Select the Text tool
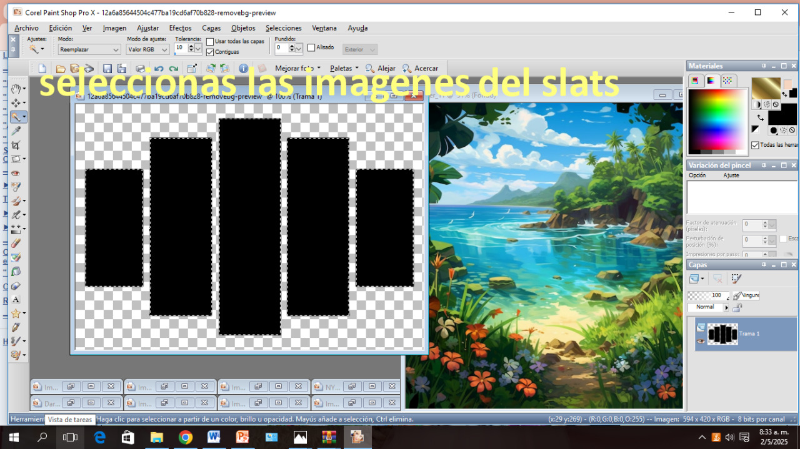Screen dimensions: 800x449 pyautogui.click(x=16, y=300)
